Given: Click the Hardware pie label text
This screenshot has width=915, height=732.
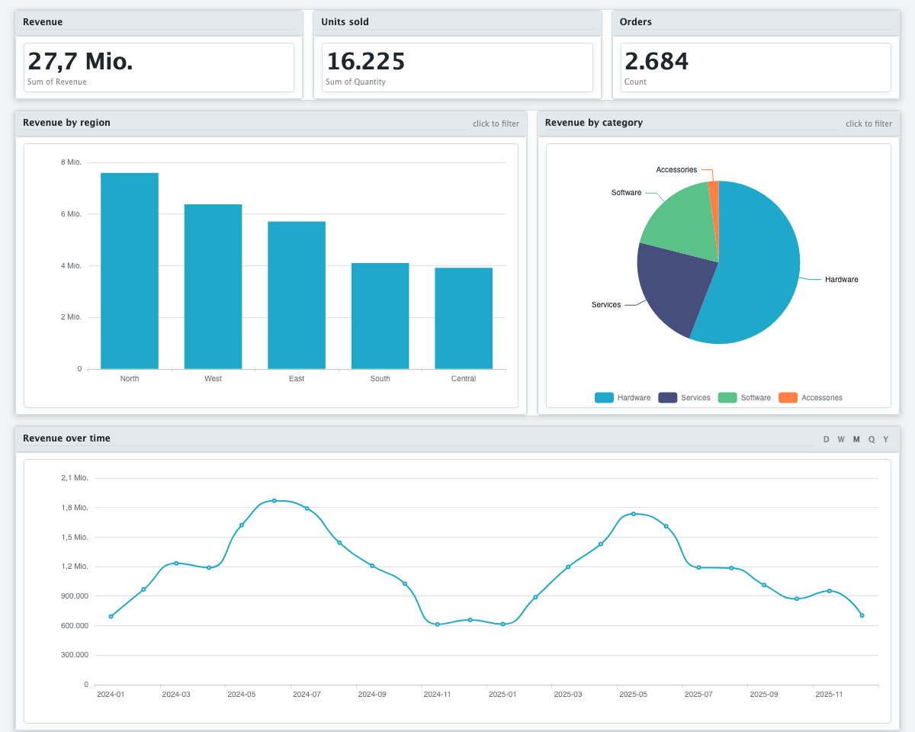Looking at the screenshot, I should (842, 280).
